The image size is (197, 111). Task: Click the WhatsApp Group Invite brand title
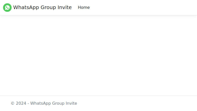pyautogui.click(x=42, y=8)
